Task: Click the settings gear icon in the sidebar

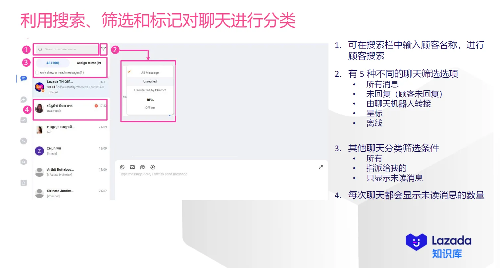Action: [x=23, y=162]
